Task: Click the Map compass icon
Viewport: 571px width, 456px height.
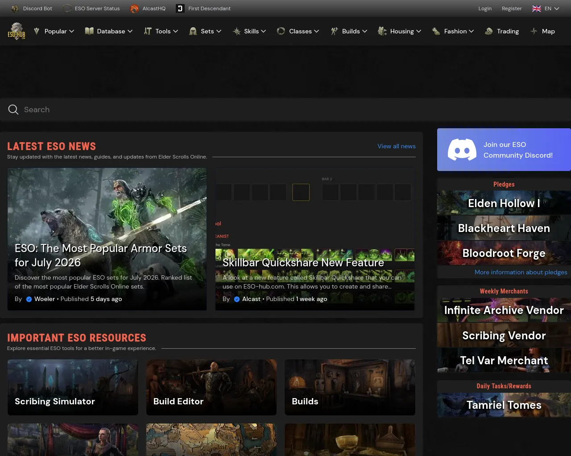Action: 534,31
